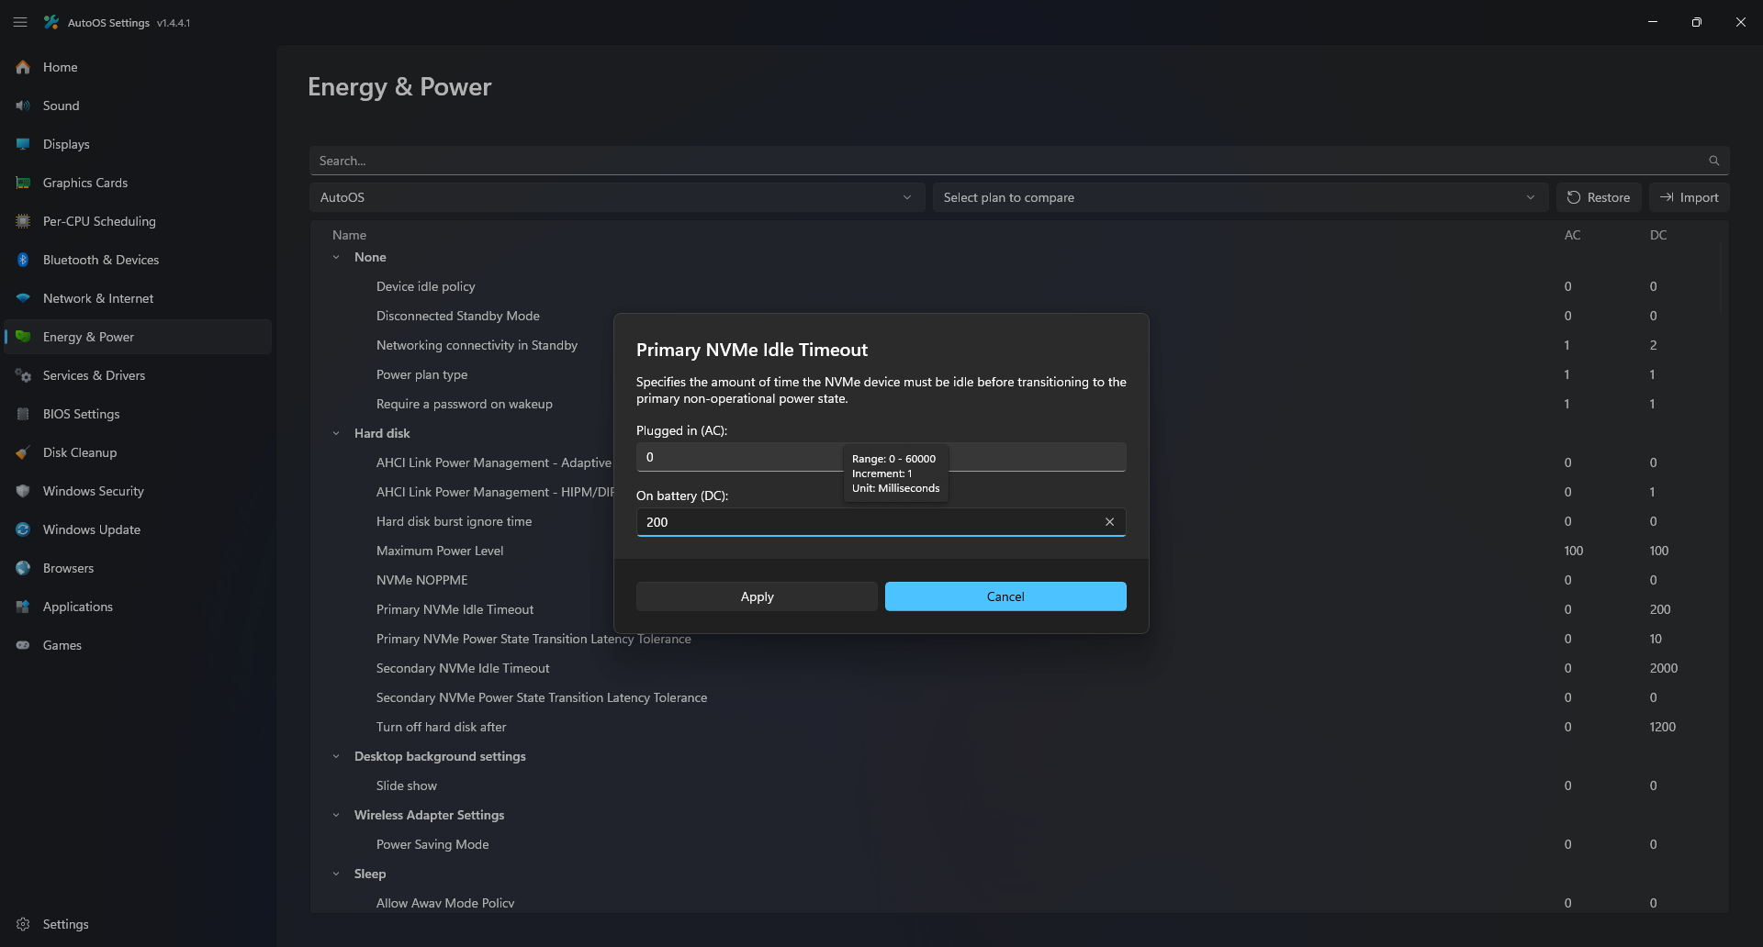Click the AutoOS Settings app logo
The width and height of the screenshot is (1763, 947).
[51, 22]
